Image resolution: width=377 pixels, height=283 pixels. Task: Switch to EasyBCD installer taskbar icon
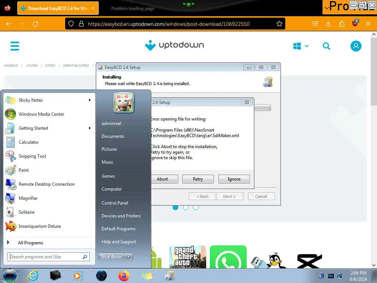[x=169, y=276]
